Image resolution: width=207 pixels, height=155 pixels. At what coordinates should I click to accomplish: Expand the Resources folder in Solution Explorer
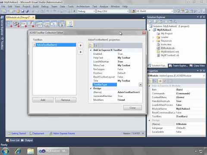point(153,41)
